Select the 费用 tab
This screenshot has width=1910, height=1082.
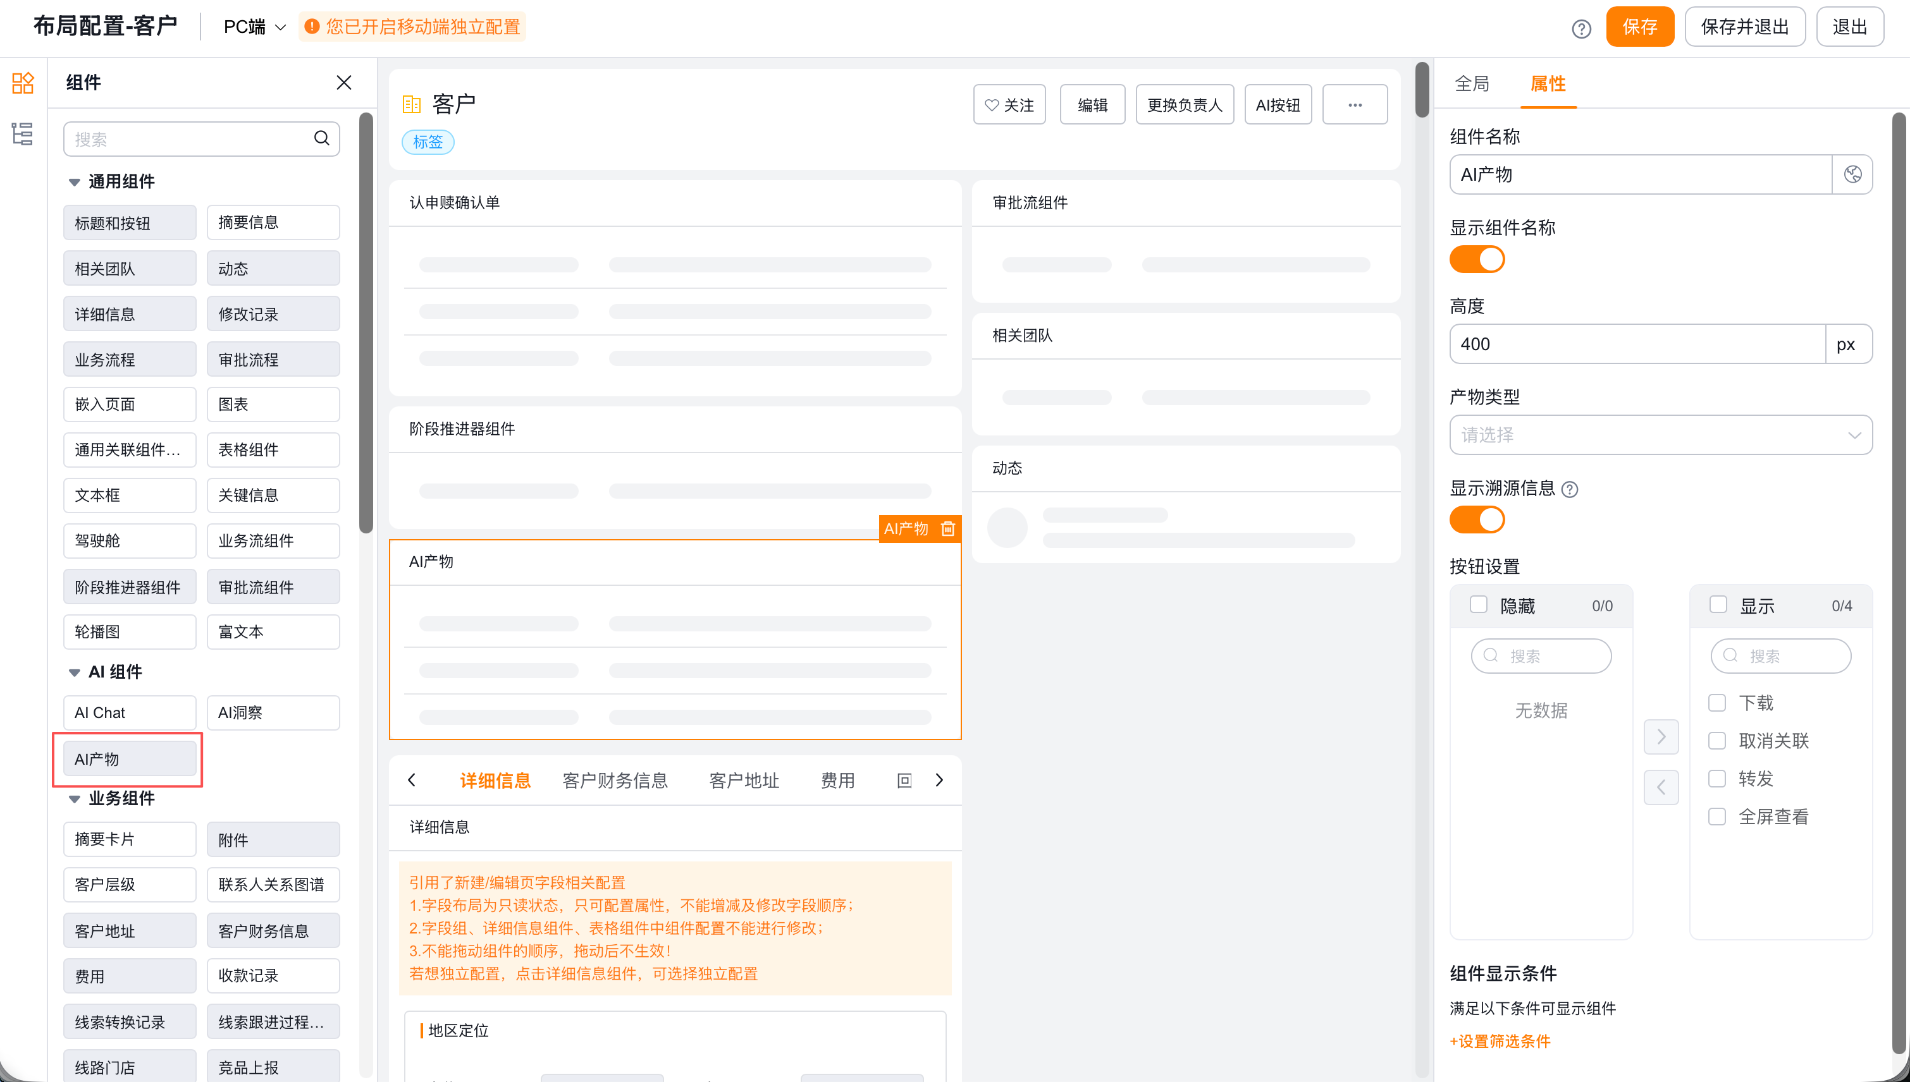837,781
